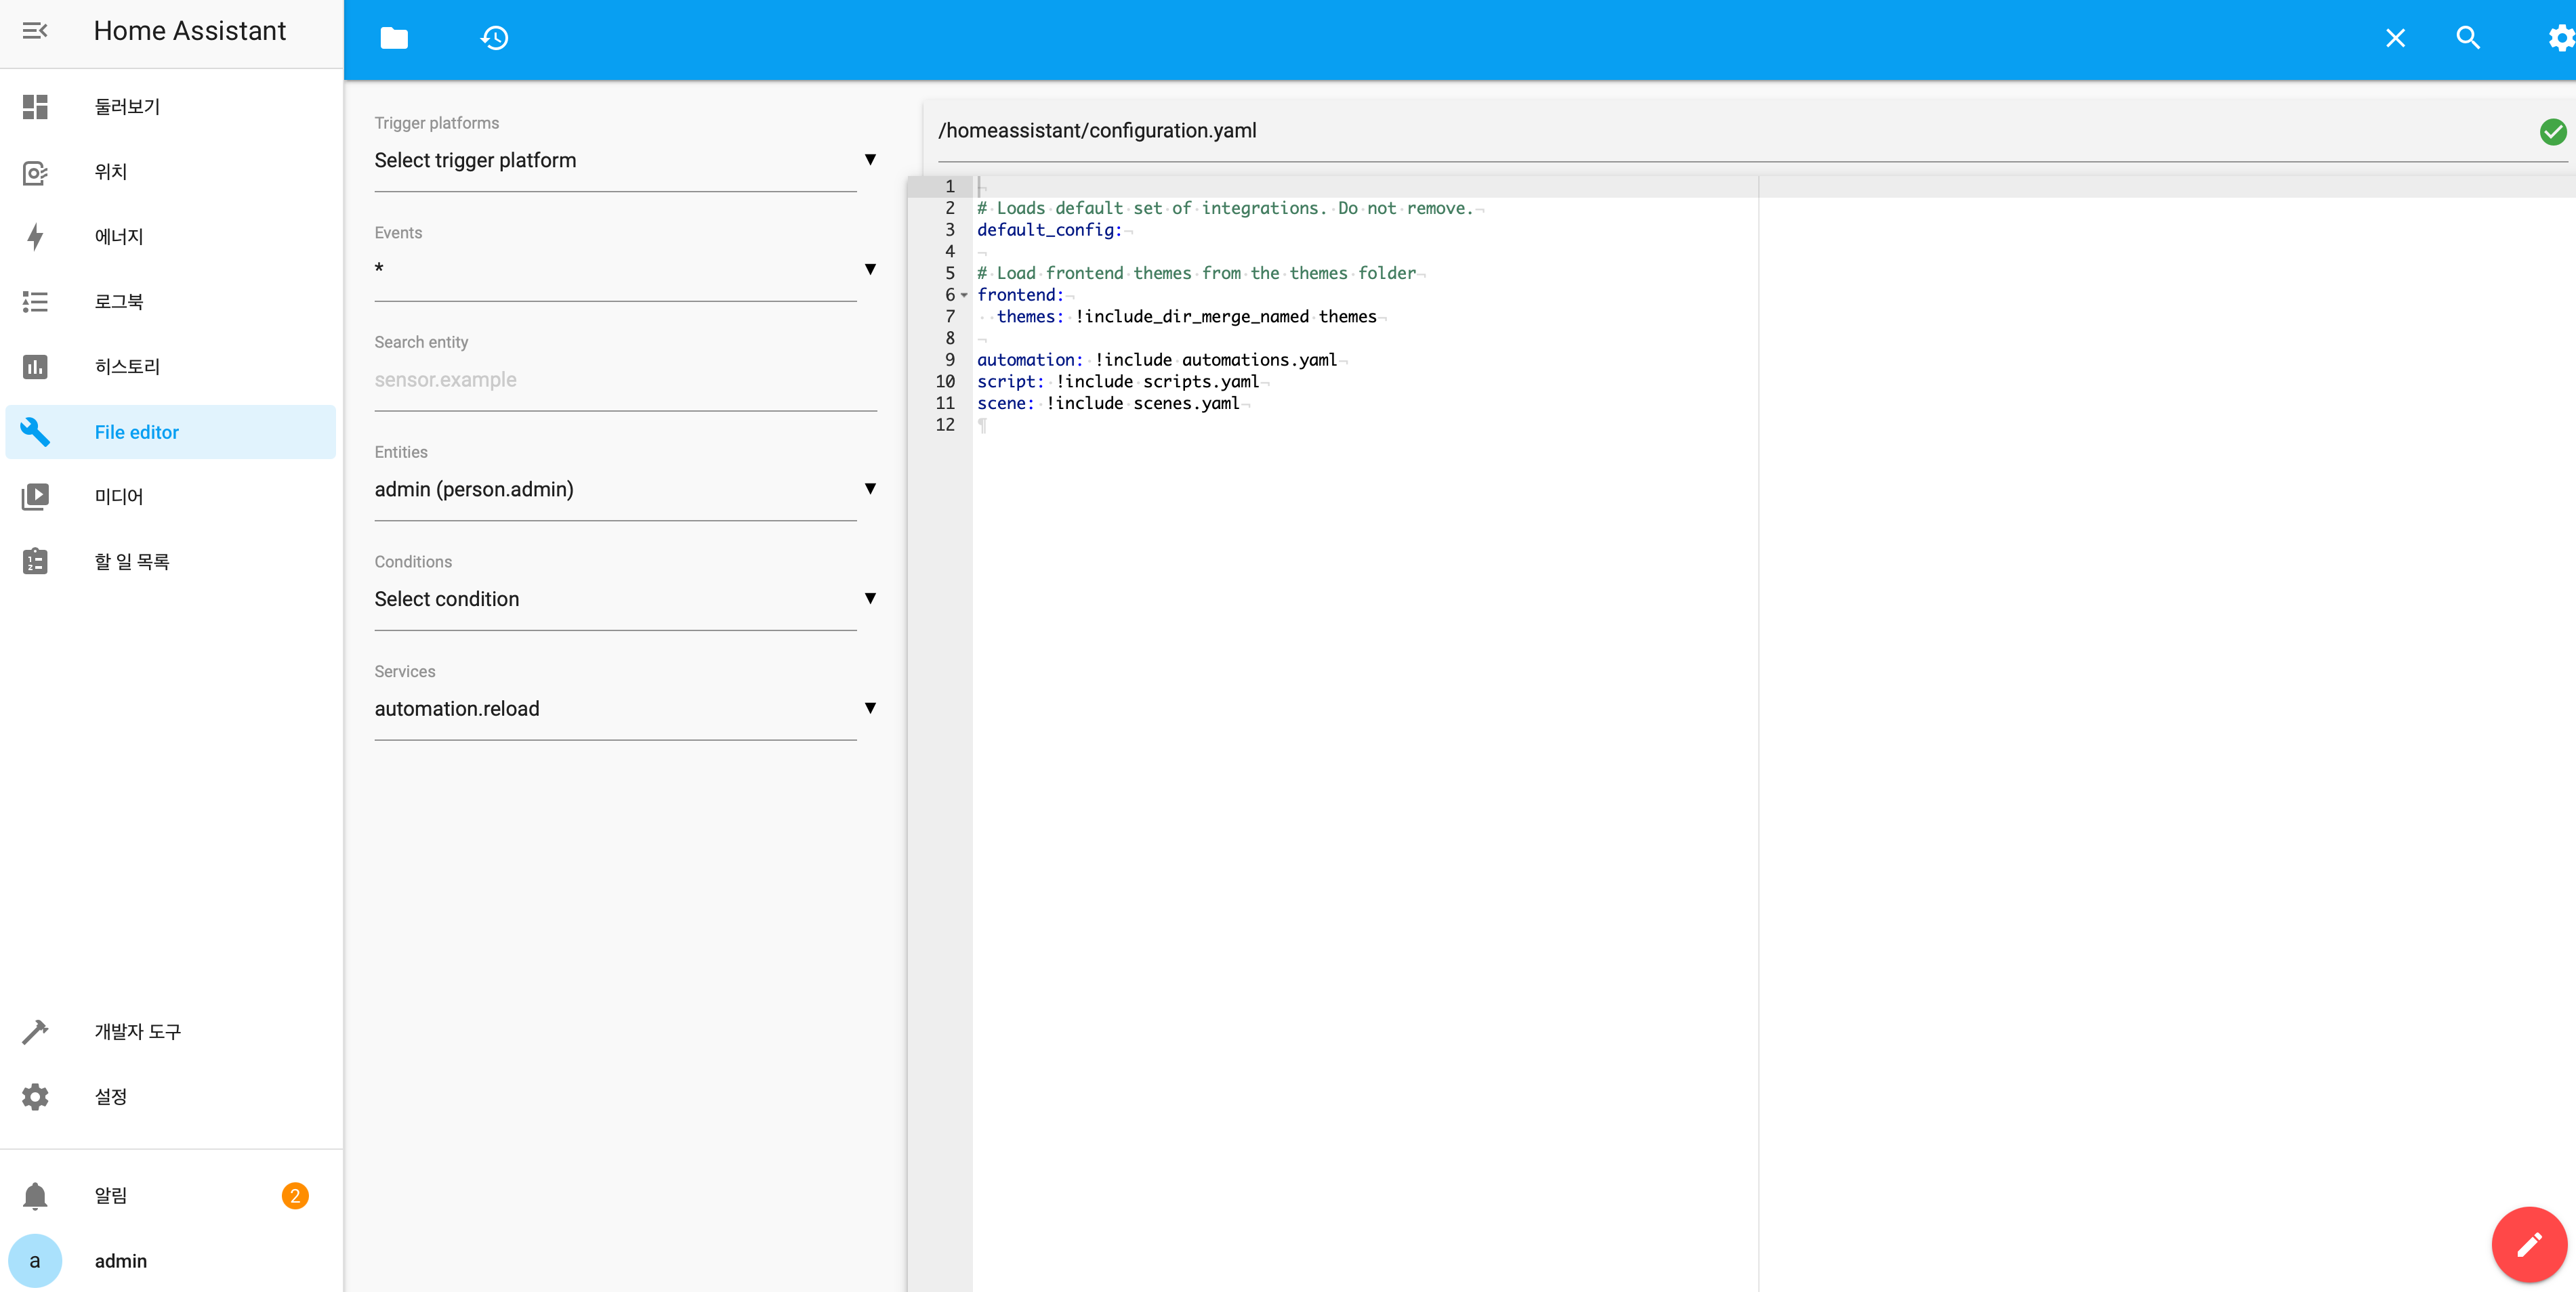
Task: Go to the 에너지 page
Action: click(x=171, y=237)
